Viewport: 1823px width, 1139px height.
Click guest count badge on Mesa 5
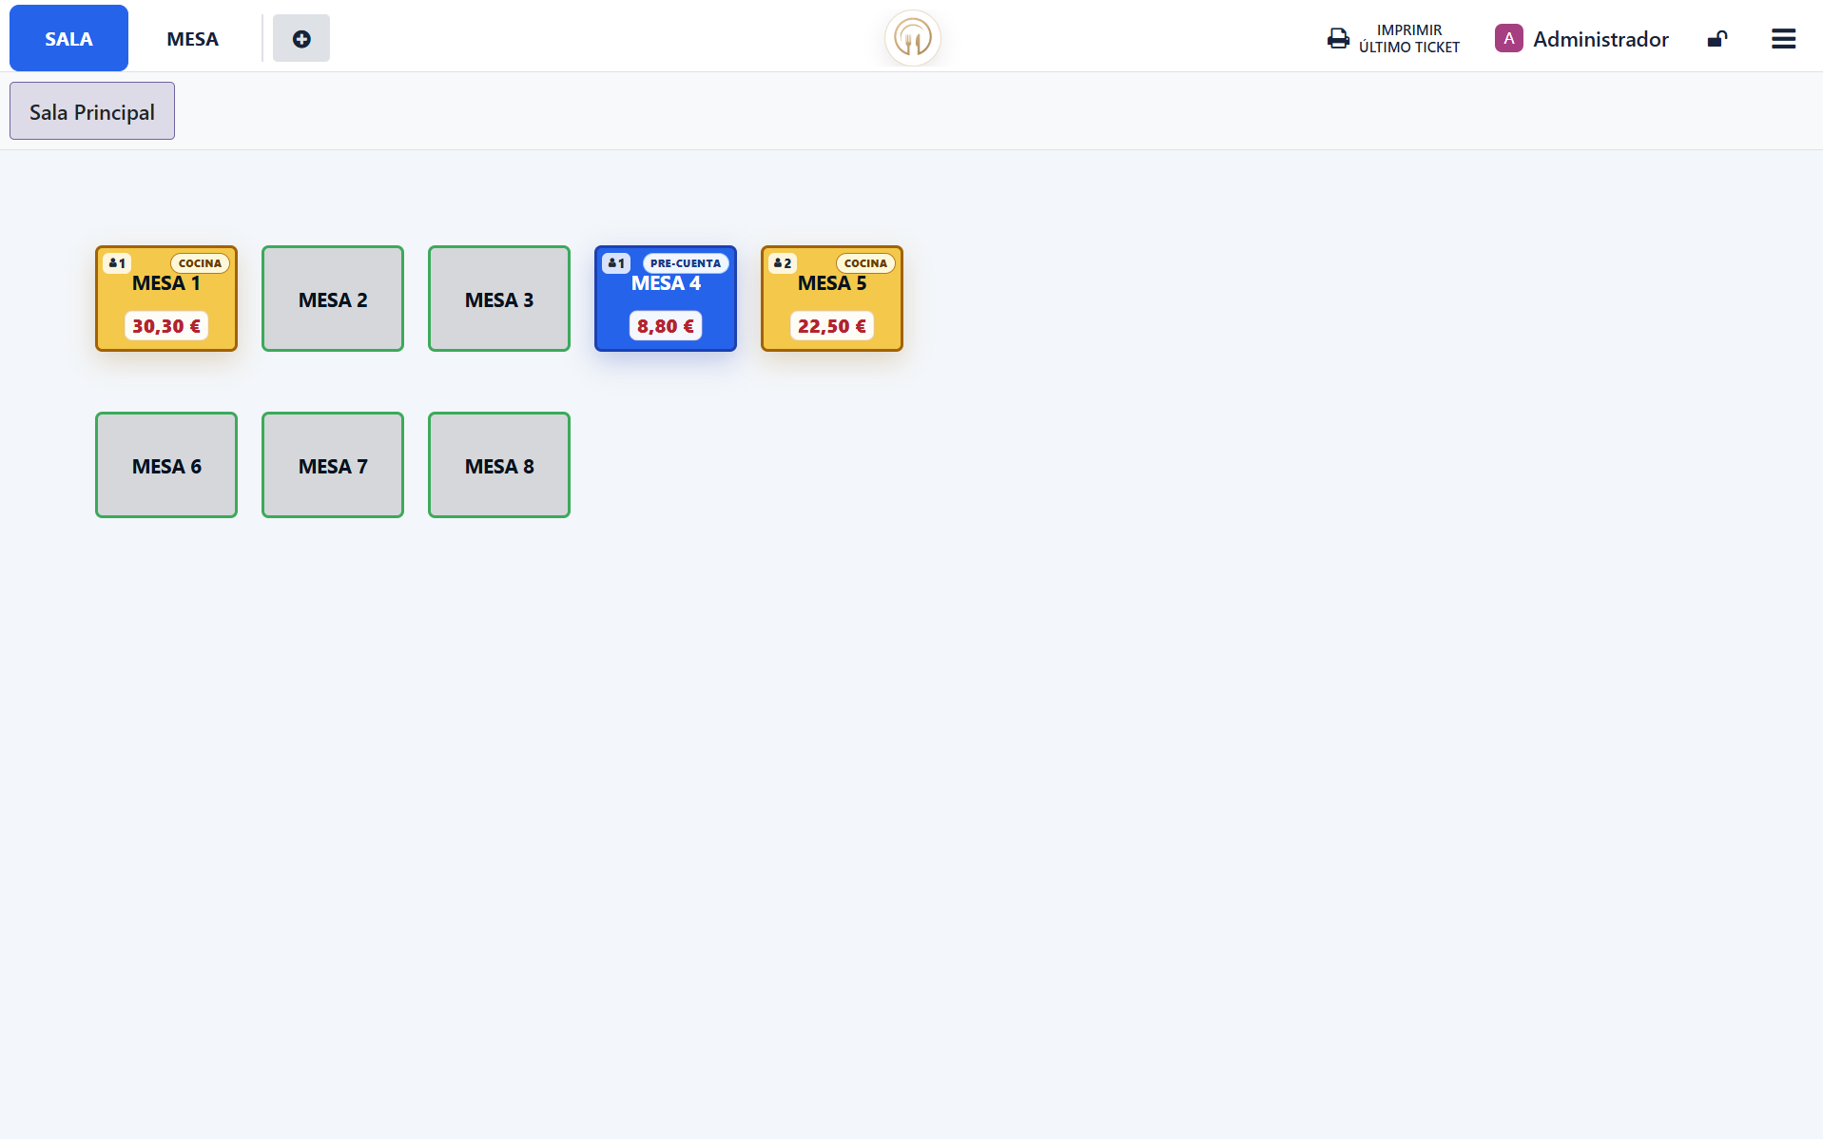coord(783,263)
